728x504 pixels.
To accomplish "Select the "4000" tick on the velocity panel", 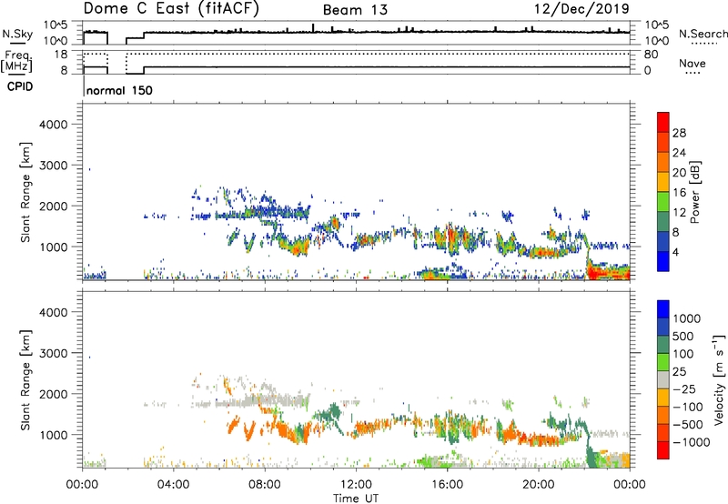I will (x=53, y=312).
